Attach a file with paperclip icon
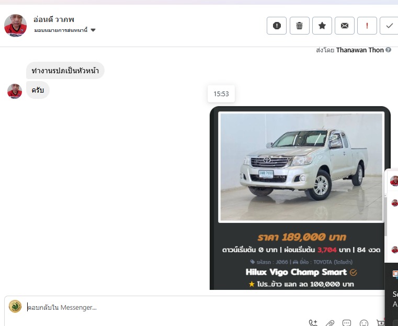This screenshot has width=398, height=326. coord(330,323)
